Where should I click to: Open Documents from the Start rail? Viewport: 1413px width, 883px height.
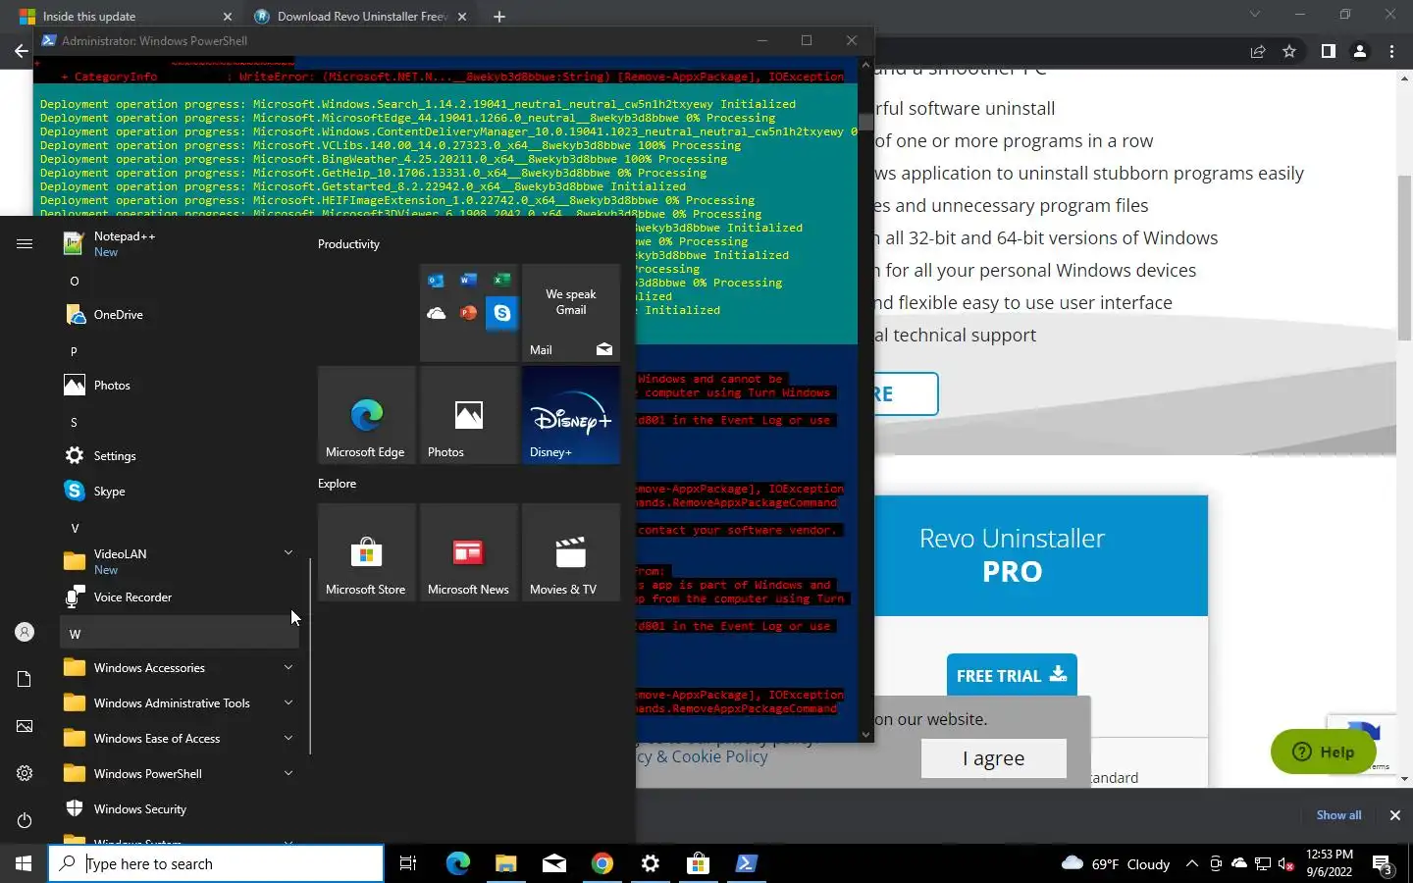click(25, 679)
